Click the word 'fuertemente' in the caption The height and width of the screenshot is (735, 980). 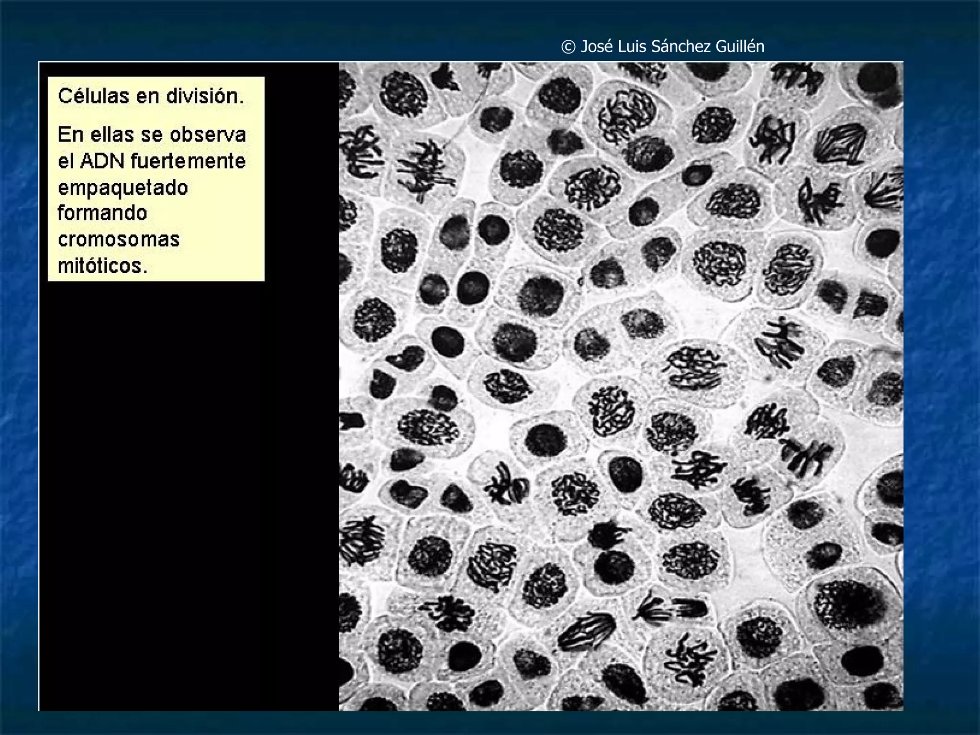(x=188, y=161)
